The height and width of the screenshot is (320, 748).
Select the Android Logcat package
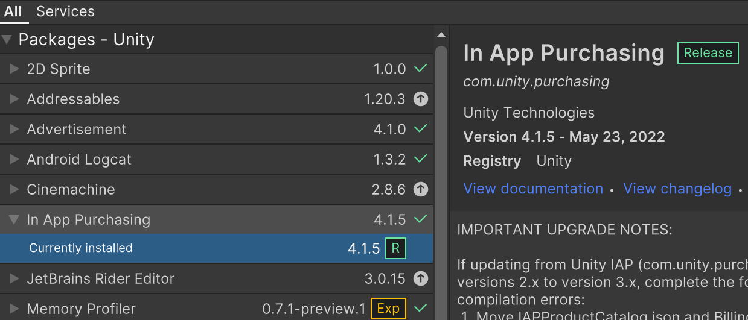[x=216, y=159]
